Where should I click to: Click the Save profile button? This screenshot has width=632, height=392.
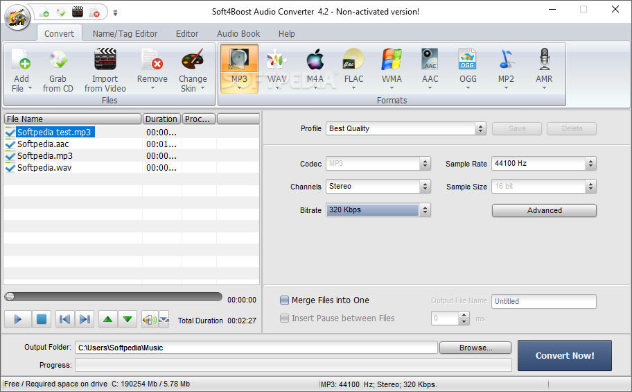[x=517, y=128]
